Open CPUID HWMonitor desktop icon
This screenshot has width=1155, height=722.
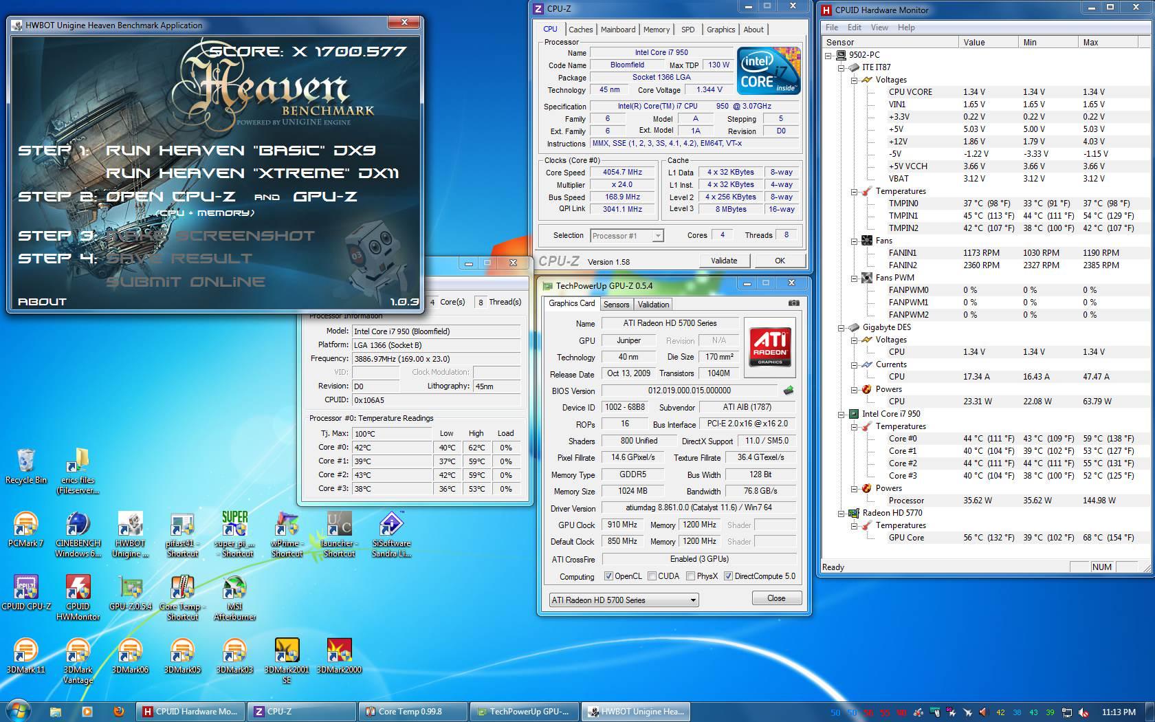click(x=78, y=598)
